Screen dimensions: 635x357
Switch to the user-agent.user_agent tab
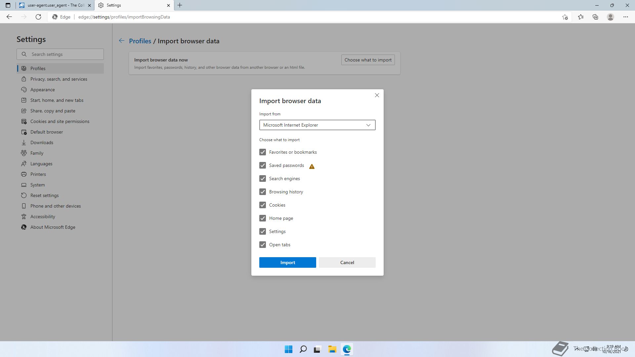[55, 5]
